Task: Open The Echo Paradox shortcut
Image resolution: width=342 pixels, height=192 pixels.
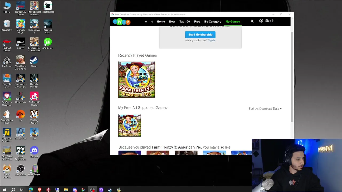Action: tap(34, 81)
